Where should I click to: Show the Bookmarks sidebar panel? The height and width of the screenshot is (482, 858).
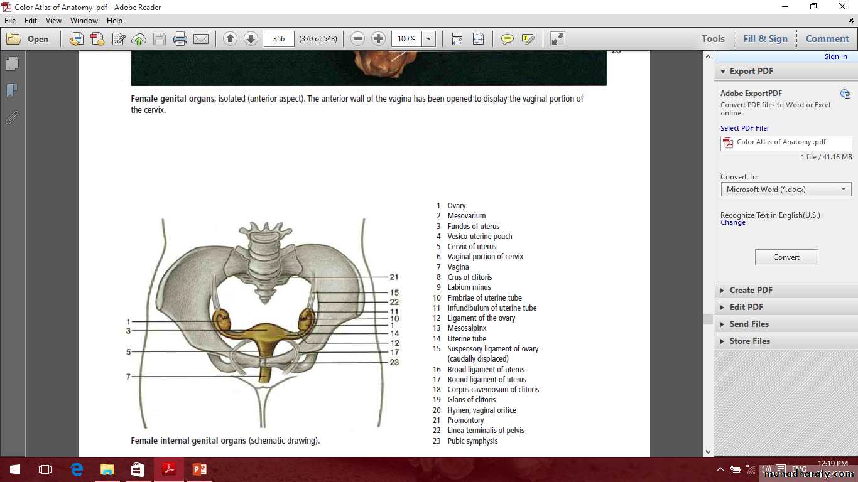click(x=12, y=91)
